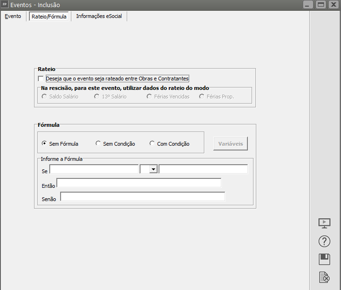
Task: Click the first Se condition input field
Action: click(x=94, y=169)
